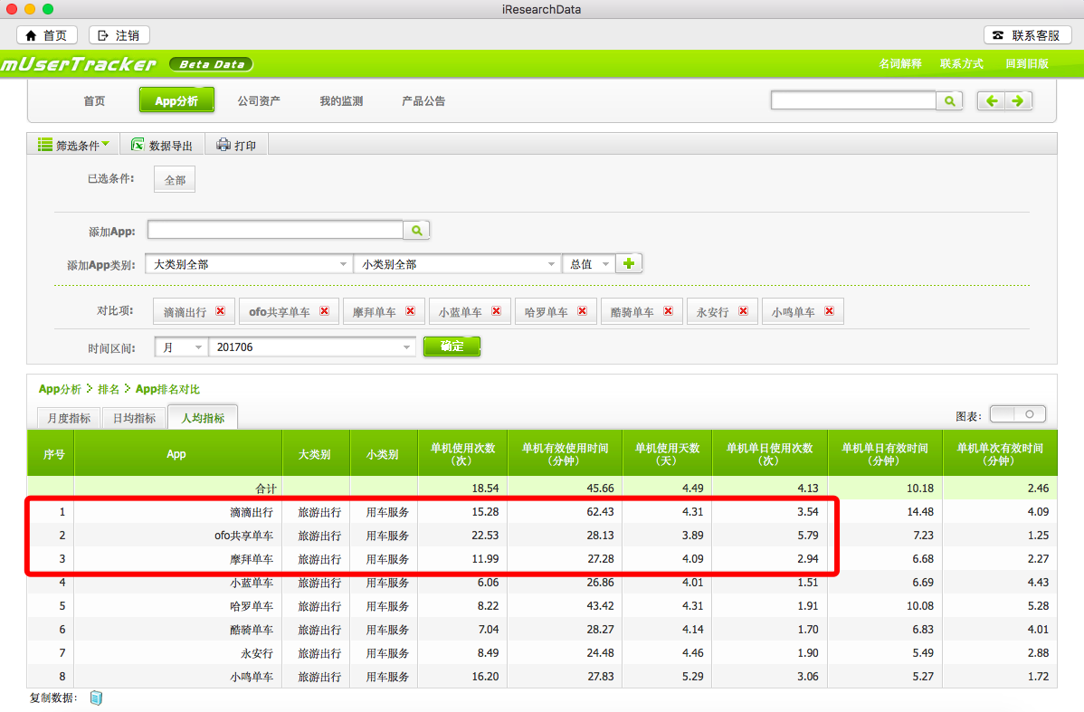
Task: Click the 单机单日使用次数 column header
Action: tap(769, 454)
